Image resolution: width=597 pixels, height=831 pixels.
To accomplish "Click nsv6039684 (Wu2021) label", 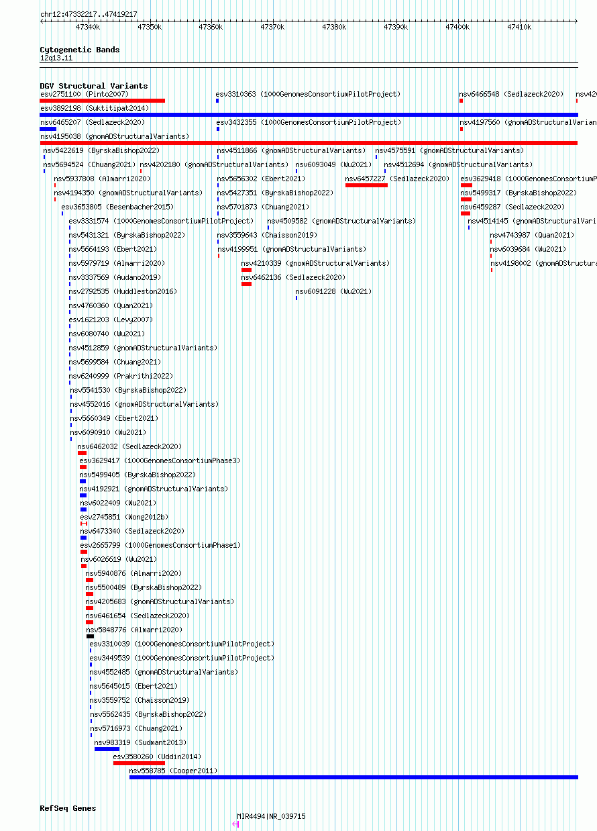I will coord(528,249).
